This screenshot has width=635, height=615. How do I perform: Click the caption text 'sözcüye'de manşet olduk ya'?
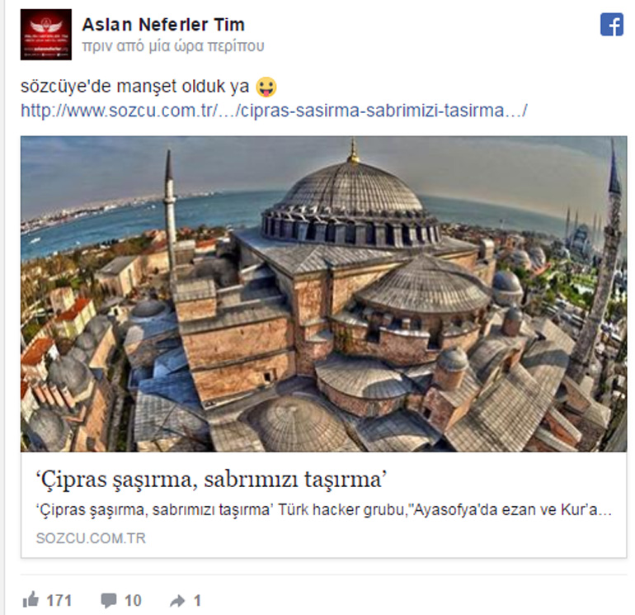[x=135, y=87]
